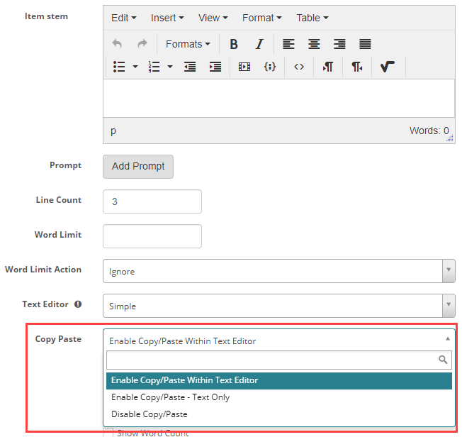
Task: Open the source code view
Action: 299,67
